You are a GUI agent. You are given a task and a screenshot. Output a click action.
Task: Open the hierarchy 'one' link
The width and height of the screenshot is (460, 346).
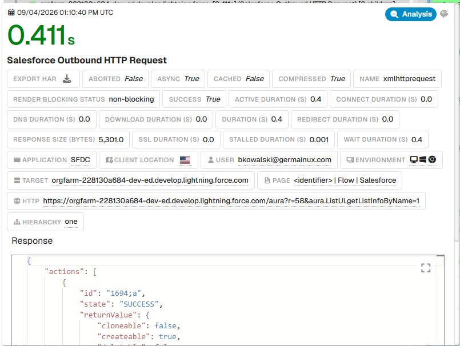click(71, 222)
